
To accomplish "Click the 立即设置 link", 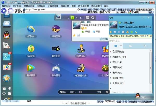I will (x=144, y=36).
